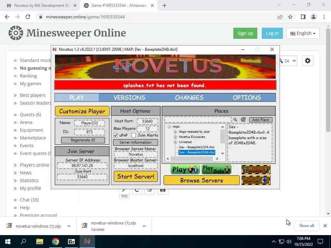Open Chrome profile avatar
331x248 pixels.
point(314,17)
